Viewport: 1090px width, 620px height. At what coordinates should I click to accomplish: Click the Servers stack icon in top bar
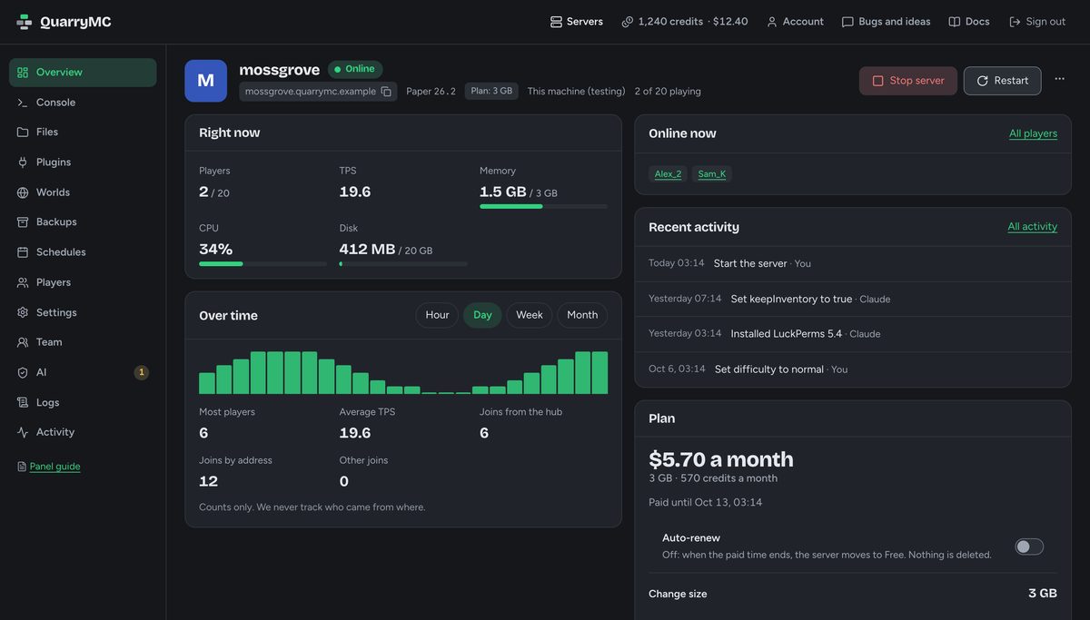[556, 22]
